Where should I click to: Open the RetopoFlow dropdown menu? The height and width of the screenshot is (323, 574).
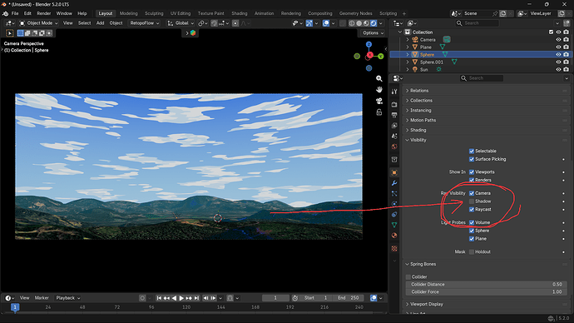[144, 23]
